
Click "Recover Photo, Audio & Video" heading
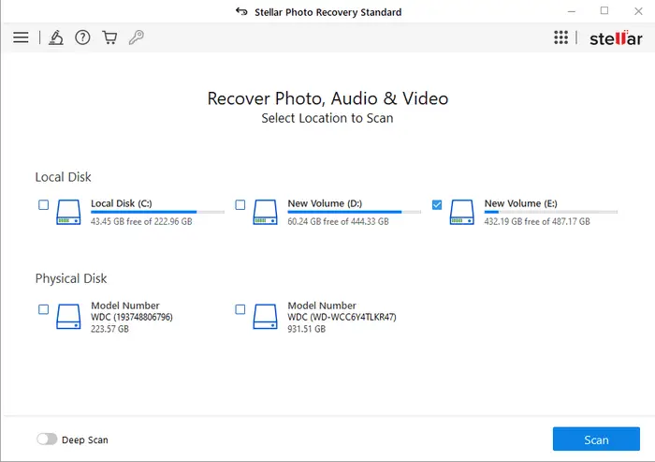coord(327,98)
